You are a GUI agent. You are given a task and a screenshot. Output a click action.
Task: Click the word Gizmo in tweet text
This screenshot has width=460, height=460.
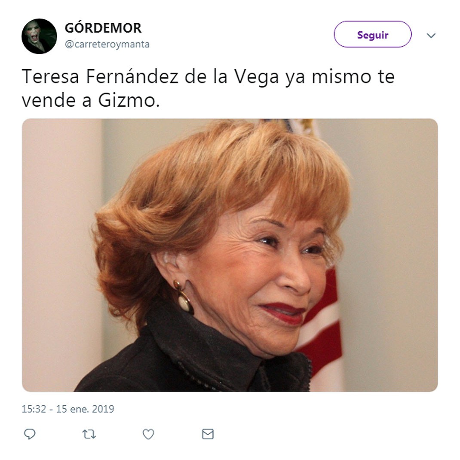pyautogui.click(x=129, y=101)
